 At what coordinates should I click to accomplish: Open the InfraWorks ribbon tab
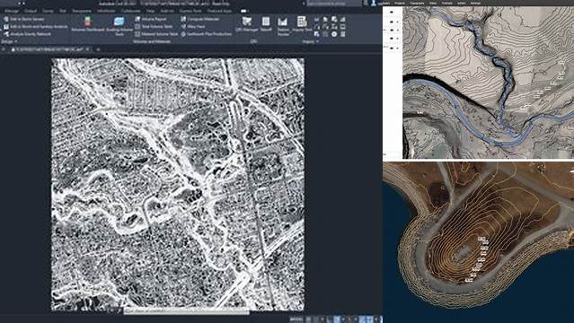pos(106,11)
